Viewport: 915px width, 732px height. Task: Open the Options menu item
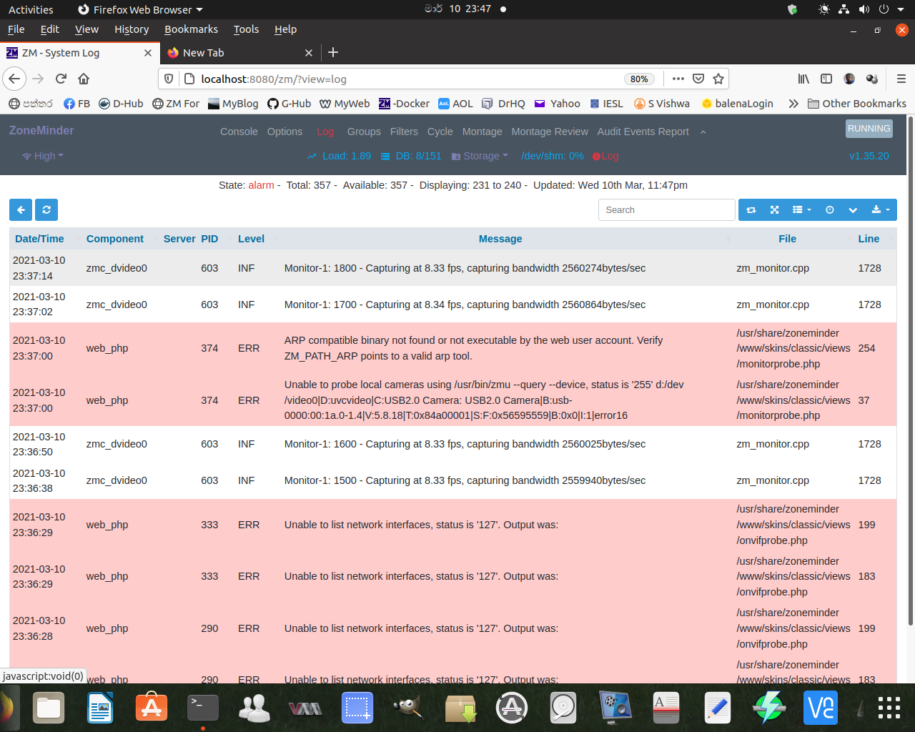tap(285, 132)
